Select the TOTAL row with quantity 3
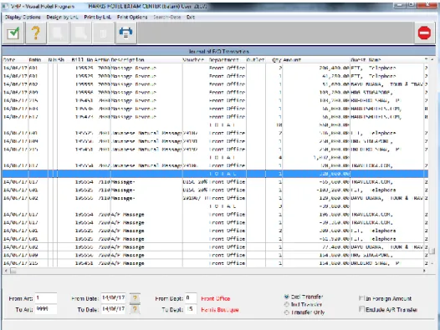The width and height of the screenshot is (440, 330). (x=215, y=206)
